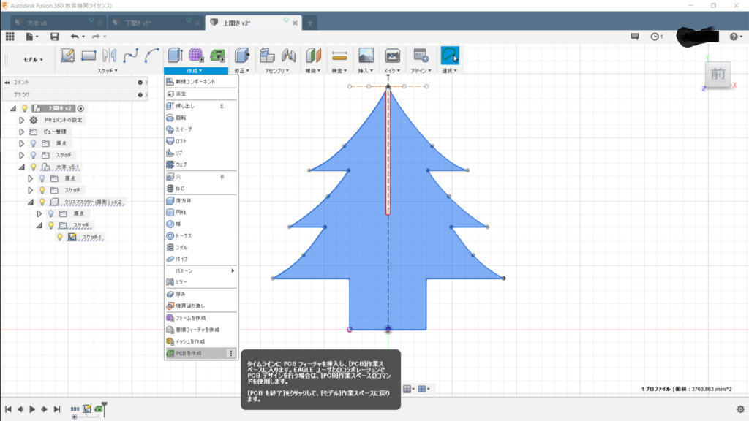Choose 新規コンポーネント from create menu
Viewport: 749px width, 421px height.
[201, 82]
